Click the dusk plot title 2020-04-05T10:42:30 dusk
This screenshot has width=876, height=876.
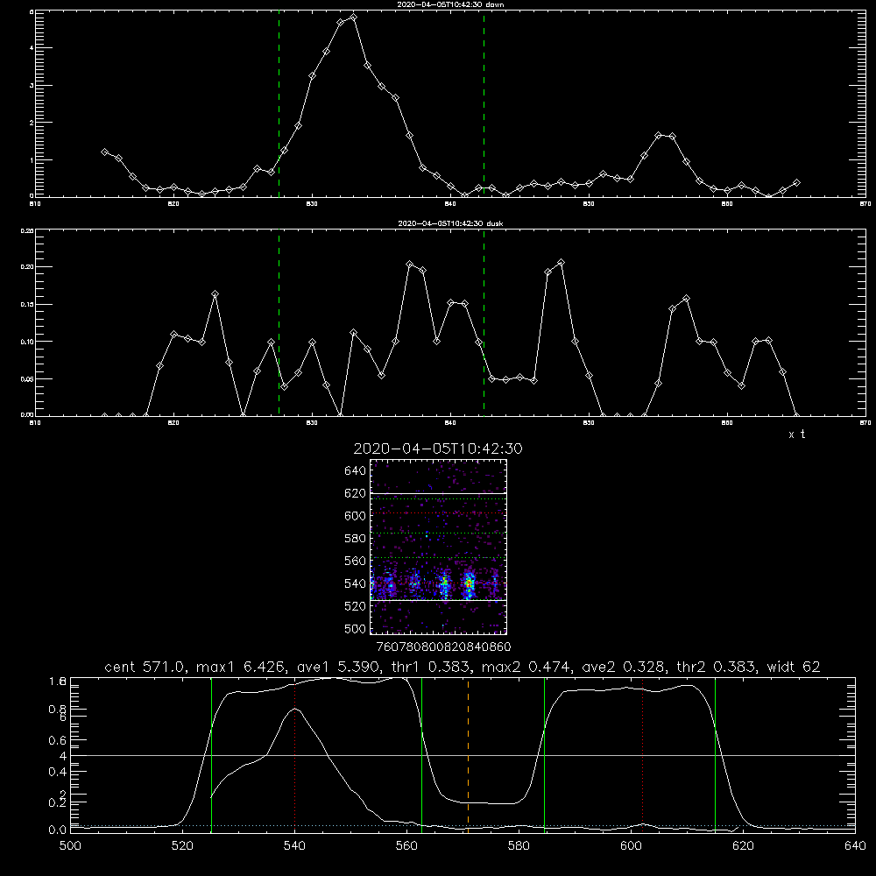[450, 223]
